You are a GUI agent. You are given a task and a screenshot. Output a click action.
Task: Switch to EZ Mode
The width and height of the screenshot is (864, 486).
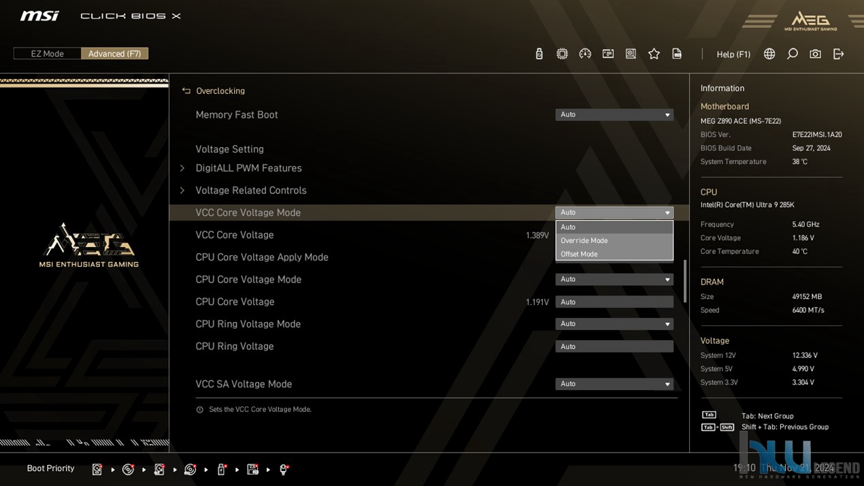point(47,54)
